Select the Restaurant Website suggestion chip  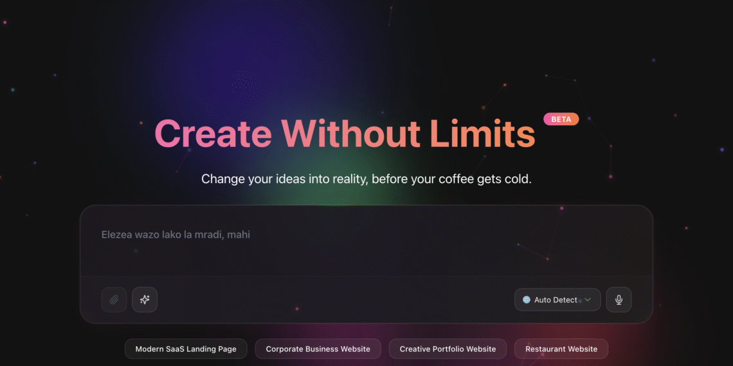click(x=561, y=349)
